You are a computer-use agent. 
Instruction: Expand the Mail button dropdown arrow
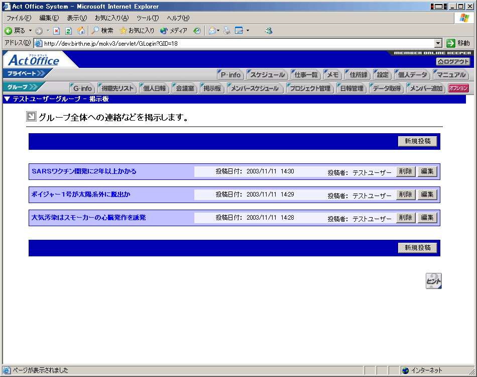coord(218,31)
